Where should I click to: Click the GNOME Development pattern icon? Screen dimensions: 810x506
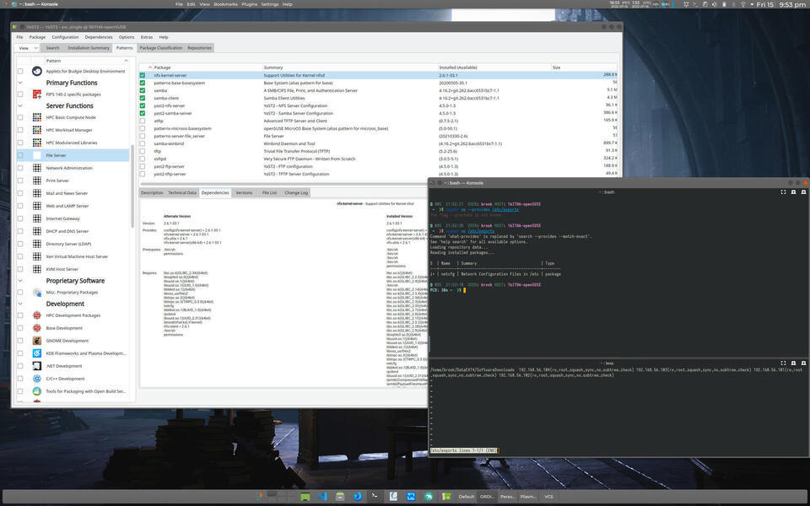point(36,341)
